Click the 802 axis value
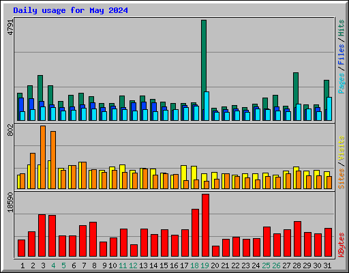The image size is (349, 273). point(10,130)
